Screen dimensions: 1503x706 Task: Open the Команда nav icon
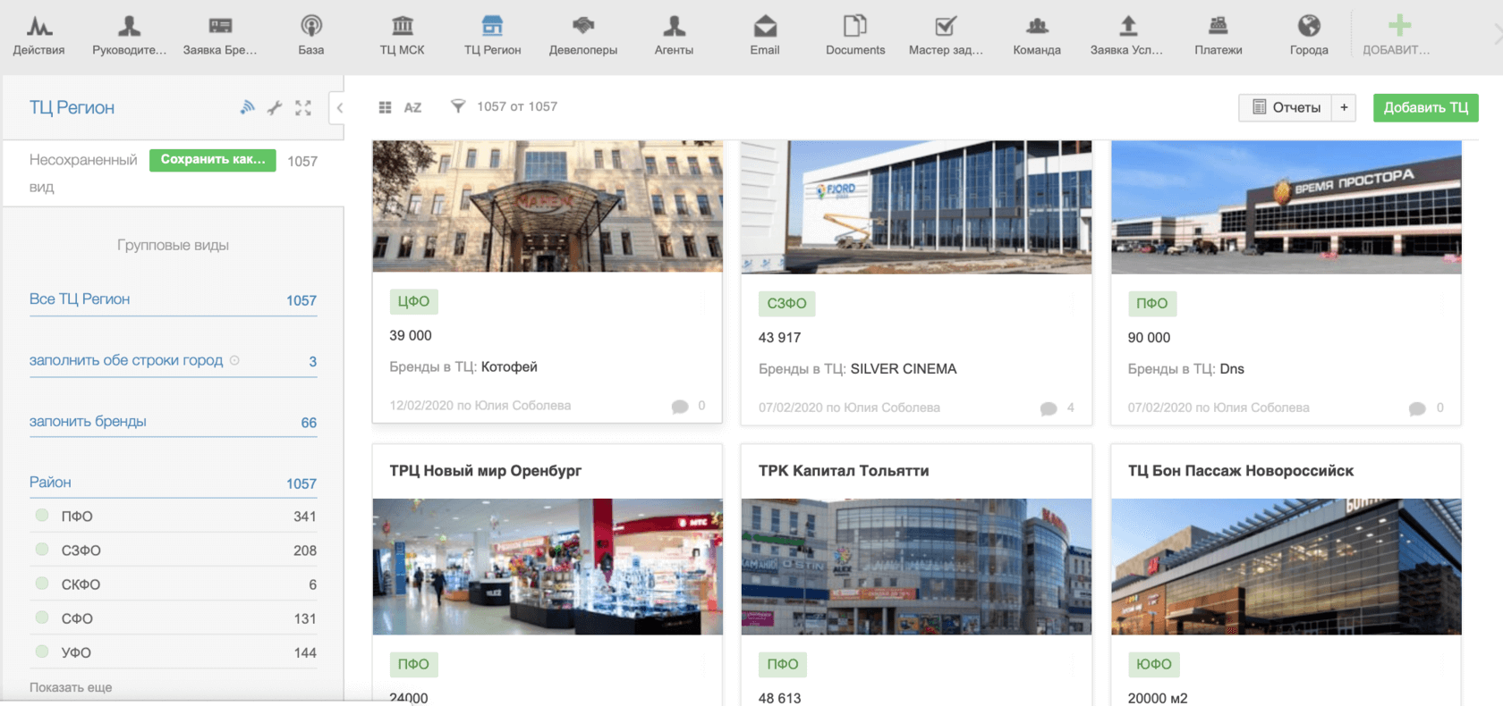[x=1037, y=26]
